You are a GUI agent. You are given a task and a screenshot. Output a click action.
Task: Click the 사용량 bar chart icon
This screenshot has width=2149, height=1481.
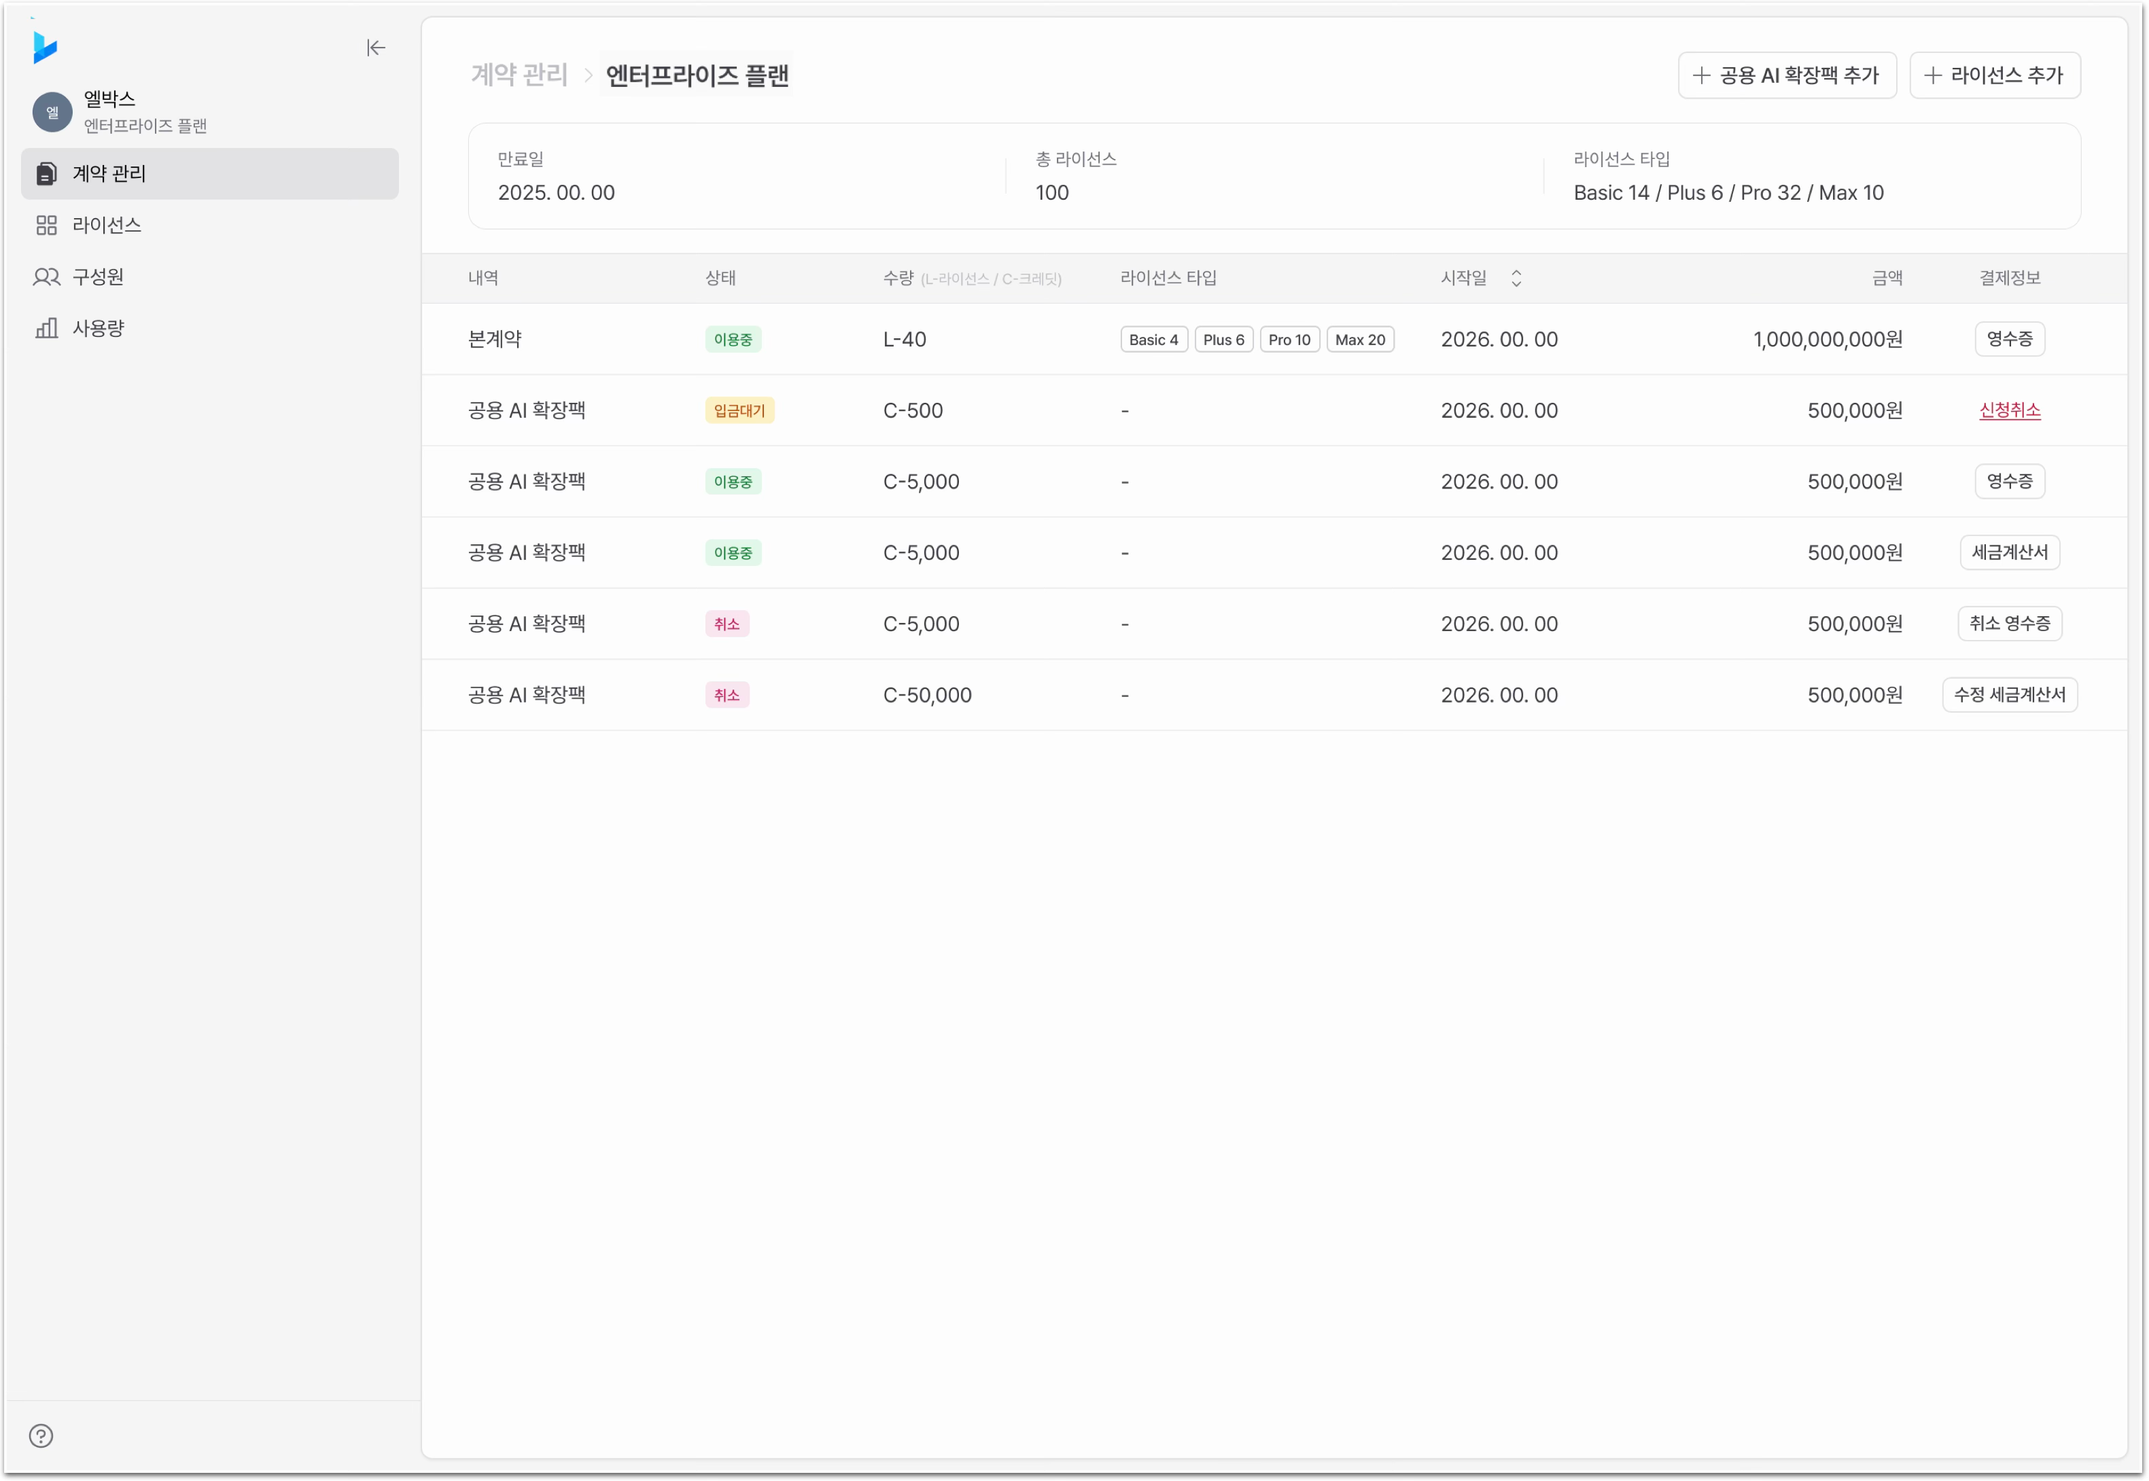[46, 329]
